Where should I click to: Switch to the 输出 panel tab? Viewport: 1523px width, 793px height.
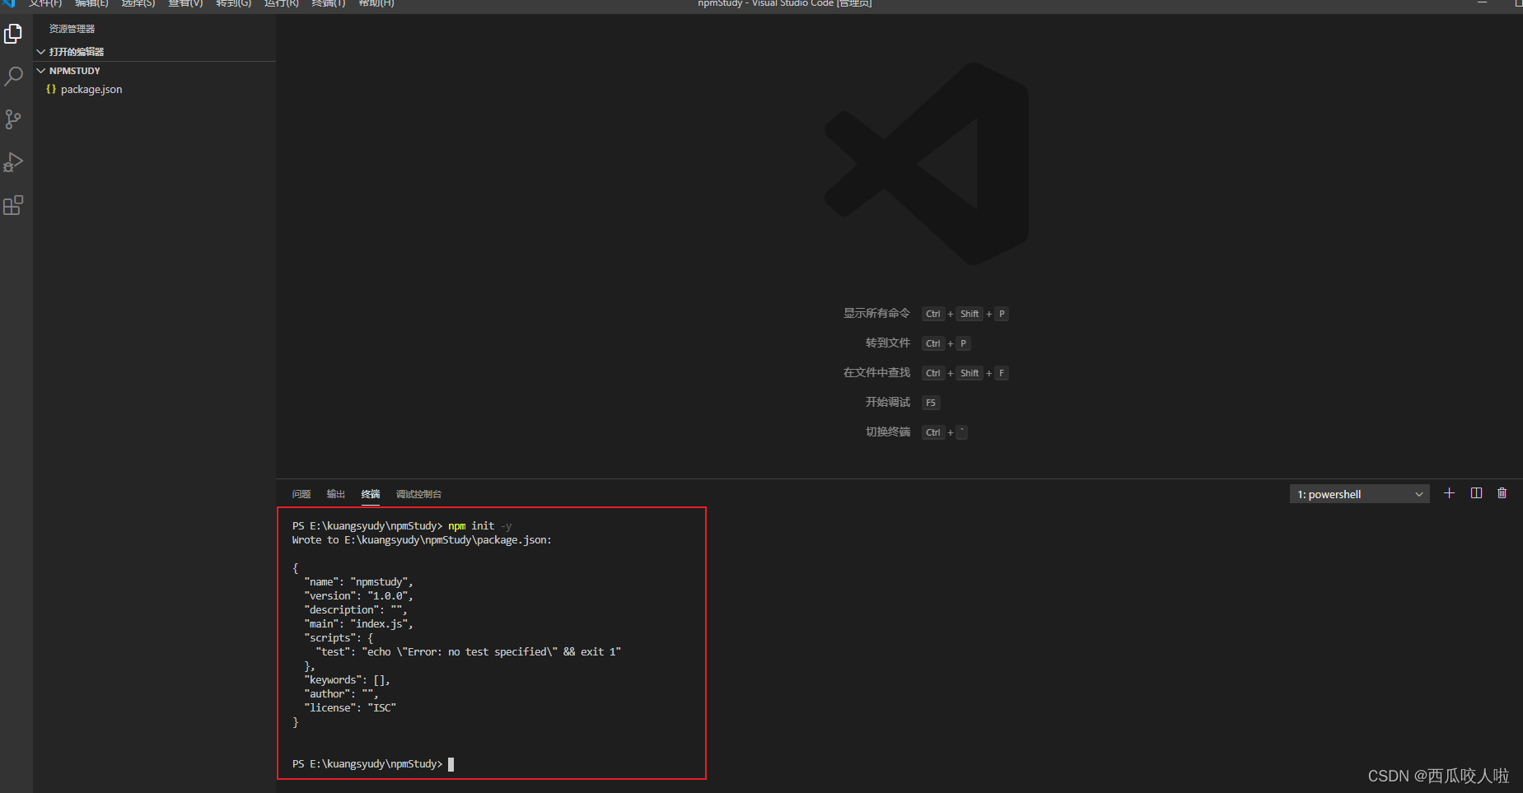[336, 494]
